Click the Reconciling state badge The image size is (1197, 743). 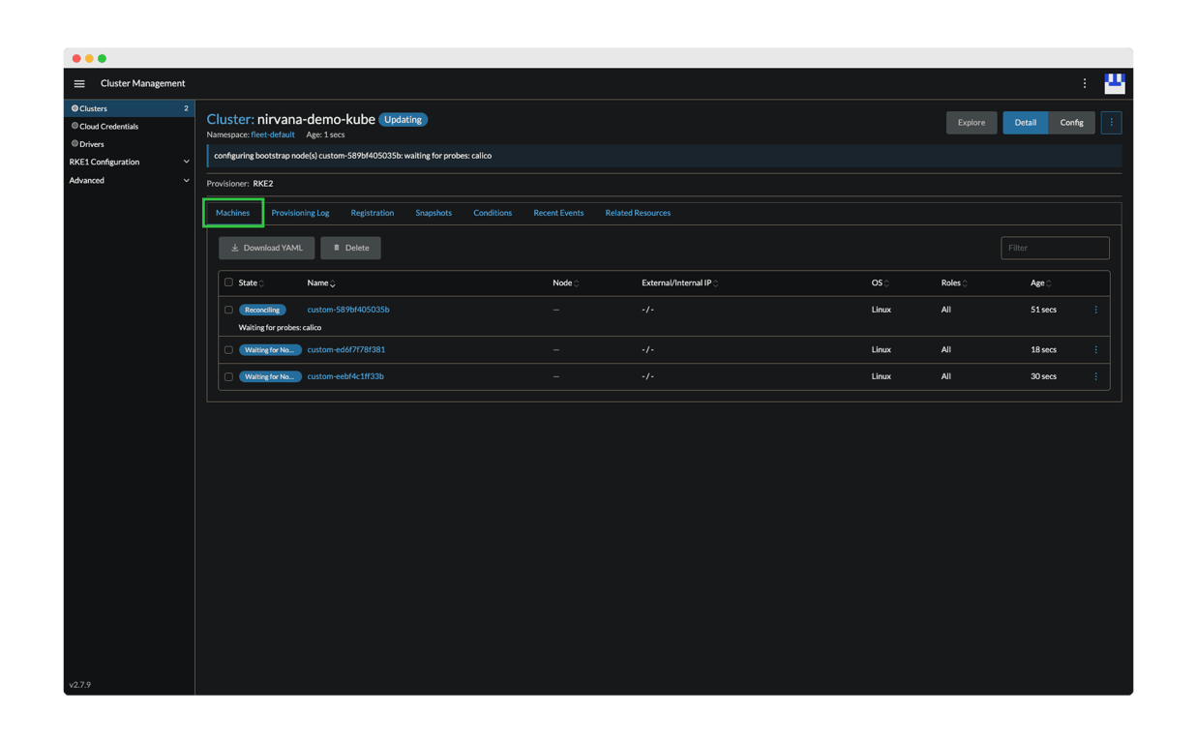tap(262, 310)
